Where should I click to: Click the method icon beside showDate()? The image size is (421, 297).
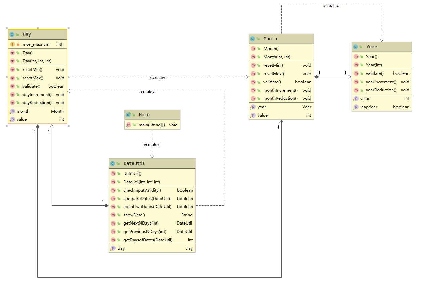tap(113, 215)
